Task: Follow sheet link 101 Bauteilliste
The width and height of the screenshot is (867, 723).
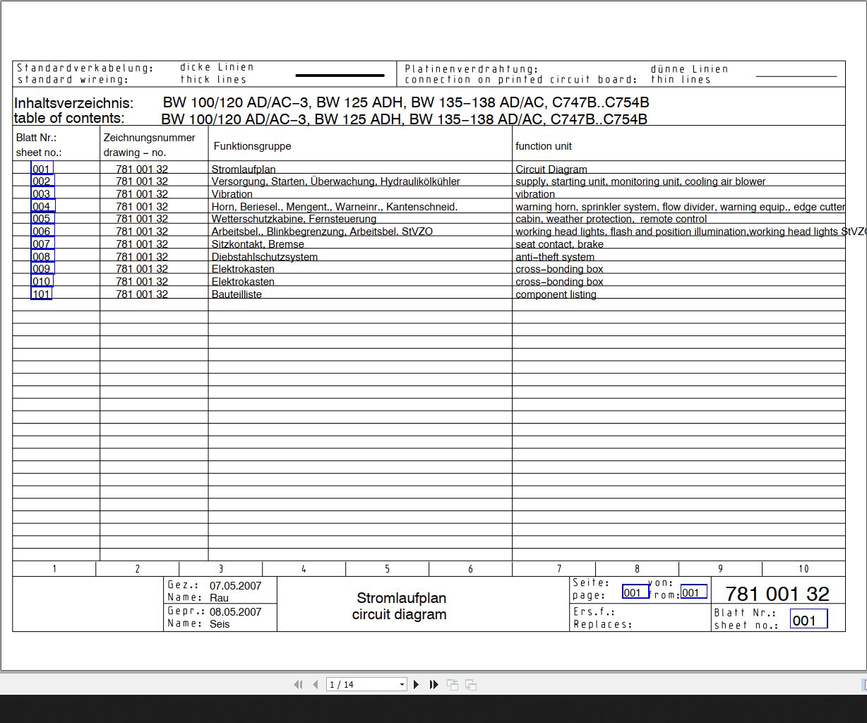Action: [42, 294]
